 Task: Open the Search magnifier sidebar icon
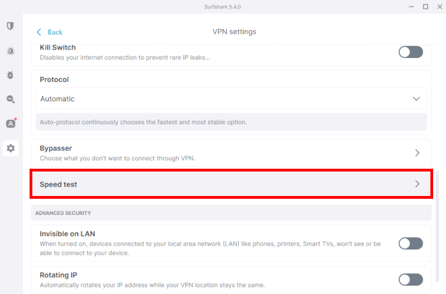point(11,99)
